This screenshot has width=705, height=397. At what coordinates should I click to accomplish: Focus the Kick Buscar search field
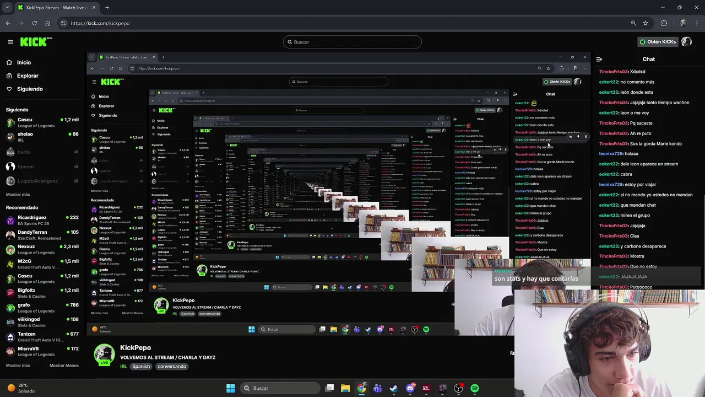[x=352, y=42]
